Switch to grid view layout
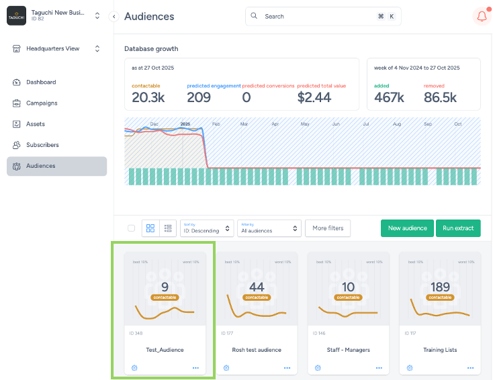The height and width of the screenshot is (380, 493). tap(150, 228)
